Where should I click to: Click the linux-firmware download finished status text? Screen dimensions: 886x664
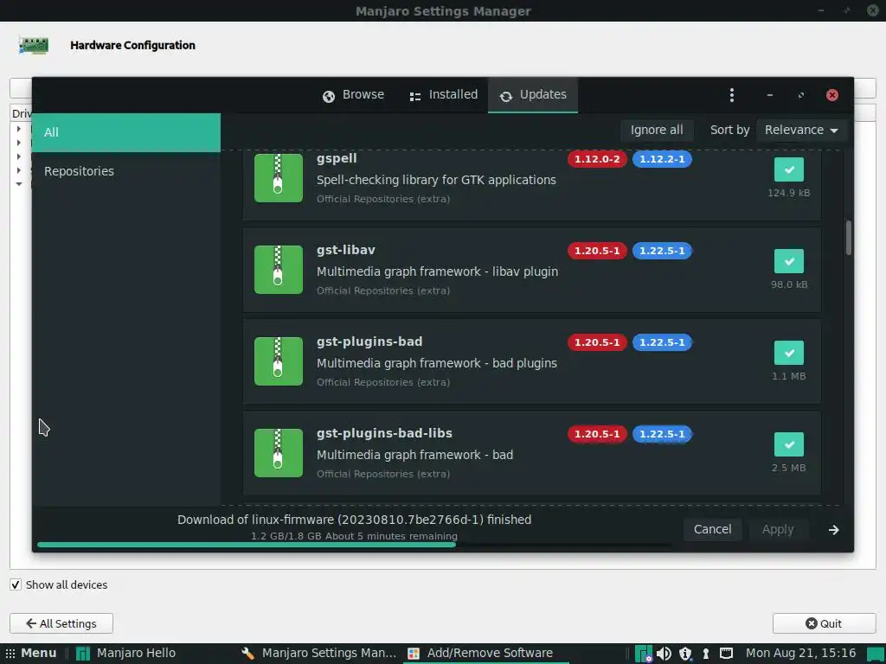[354, 520]
